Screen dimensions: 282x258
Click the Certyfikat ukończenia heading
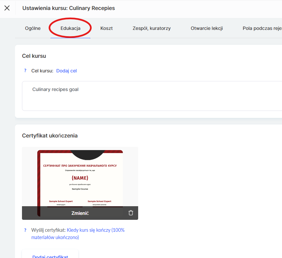tap(50, 135)
